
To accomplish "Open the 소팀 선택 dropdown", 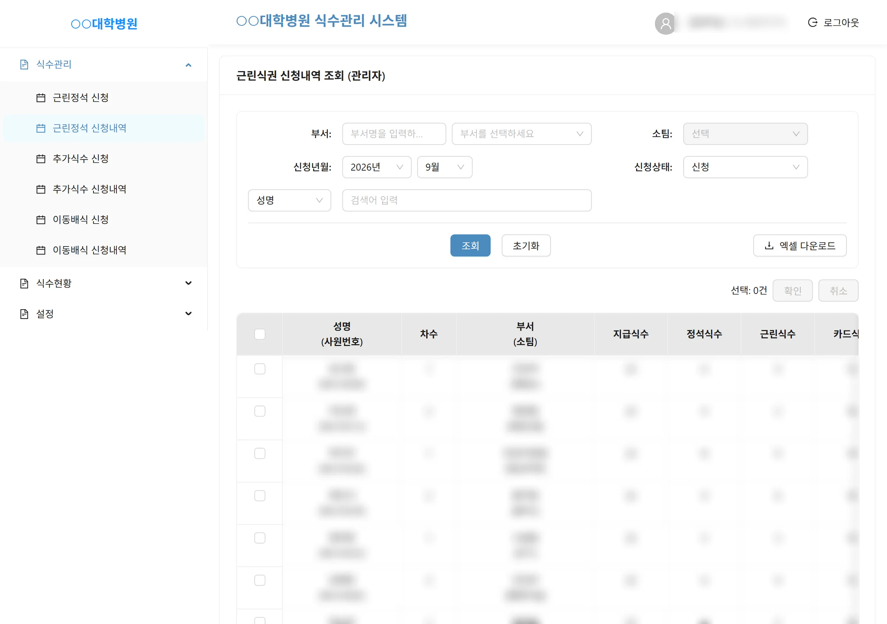I will [745, 134].
